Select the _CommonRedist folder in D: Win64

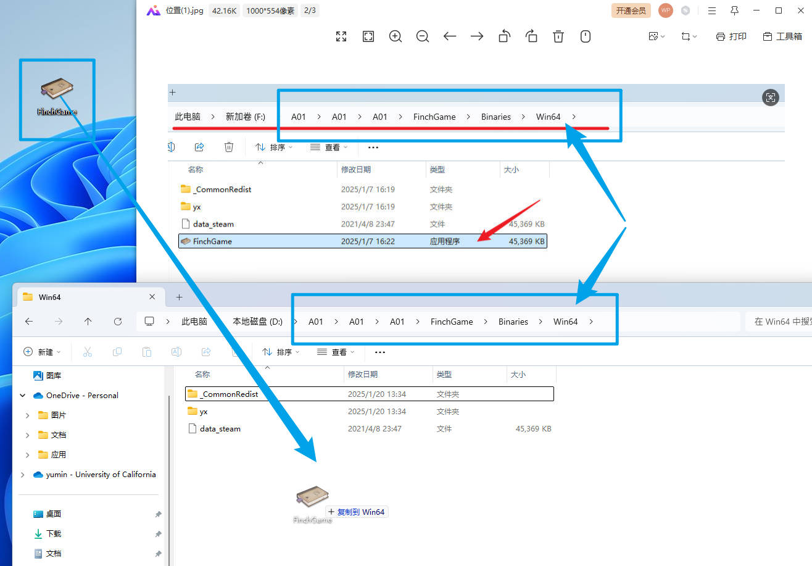370,394
